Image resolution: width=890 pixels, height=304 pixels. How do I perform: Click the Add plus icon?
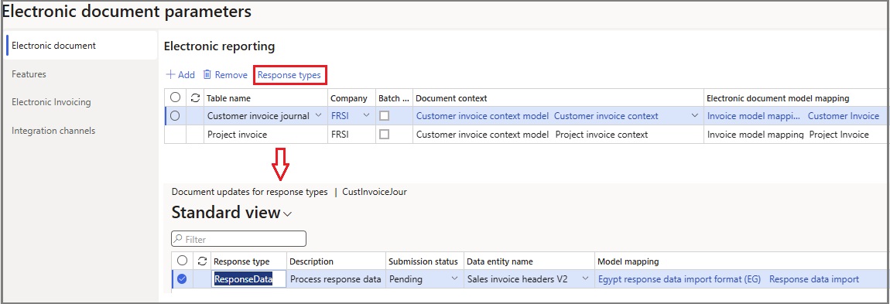[169, 75]
